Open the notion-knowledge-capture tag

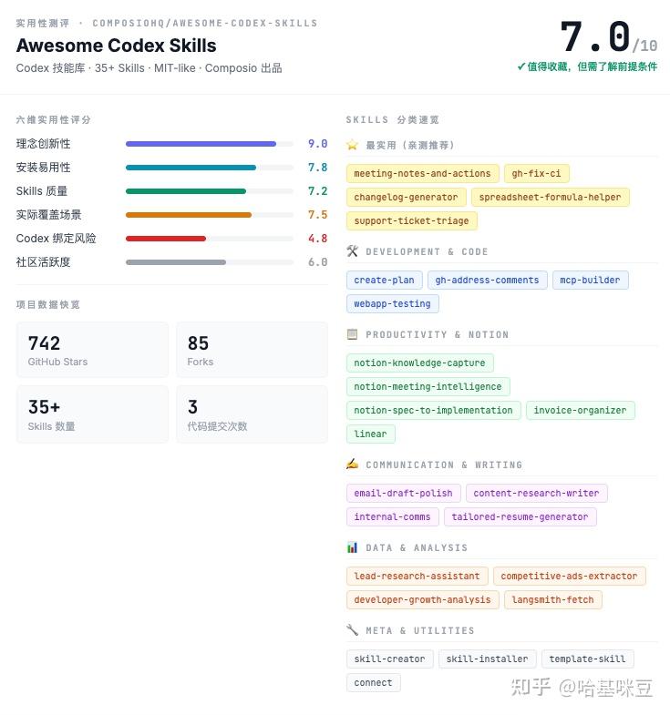(x=419, y=363)
